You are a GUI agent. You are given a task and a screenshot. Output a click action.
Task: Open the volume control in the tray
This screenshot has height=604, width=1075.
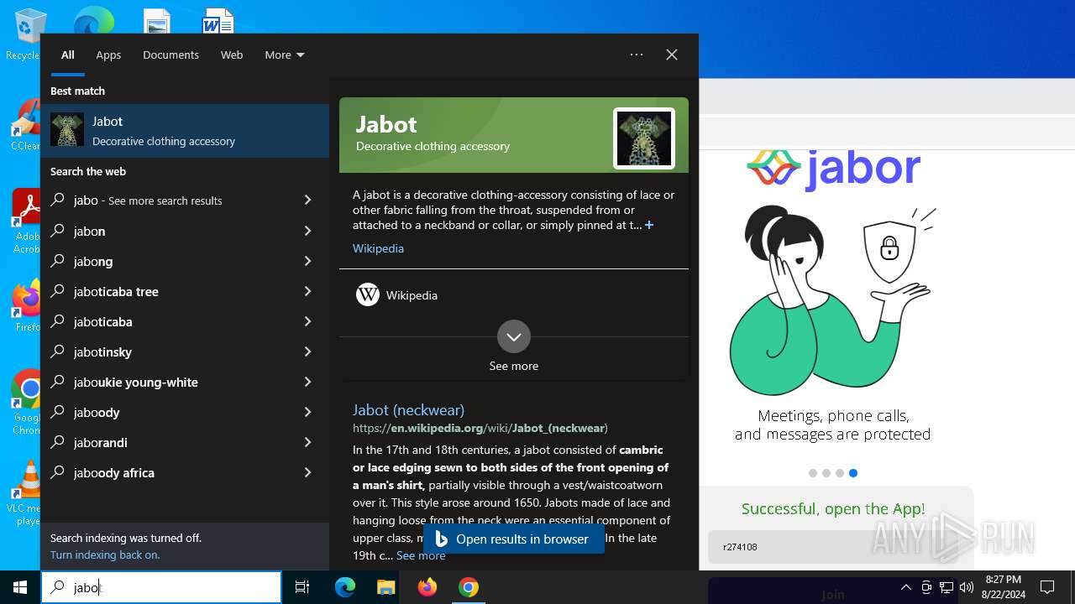pyautogui.click(x=967, y=587)
